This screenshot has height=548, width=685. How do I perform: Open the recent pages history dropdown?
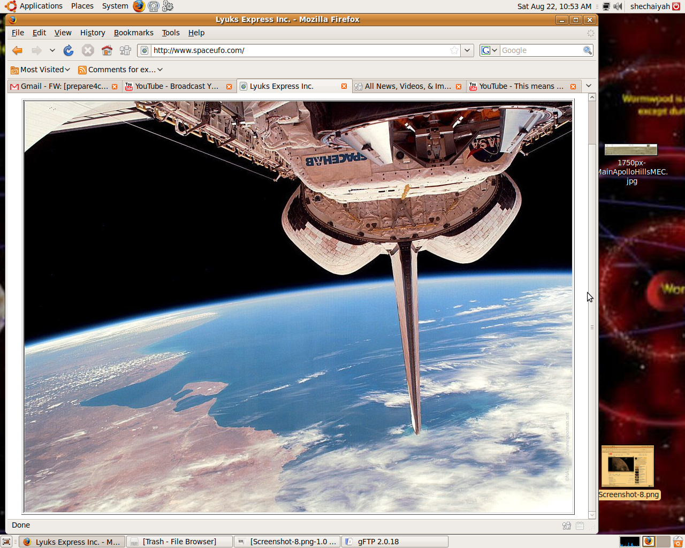click(52, 50)
